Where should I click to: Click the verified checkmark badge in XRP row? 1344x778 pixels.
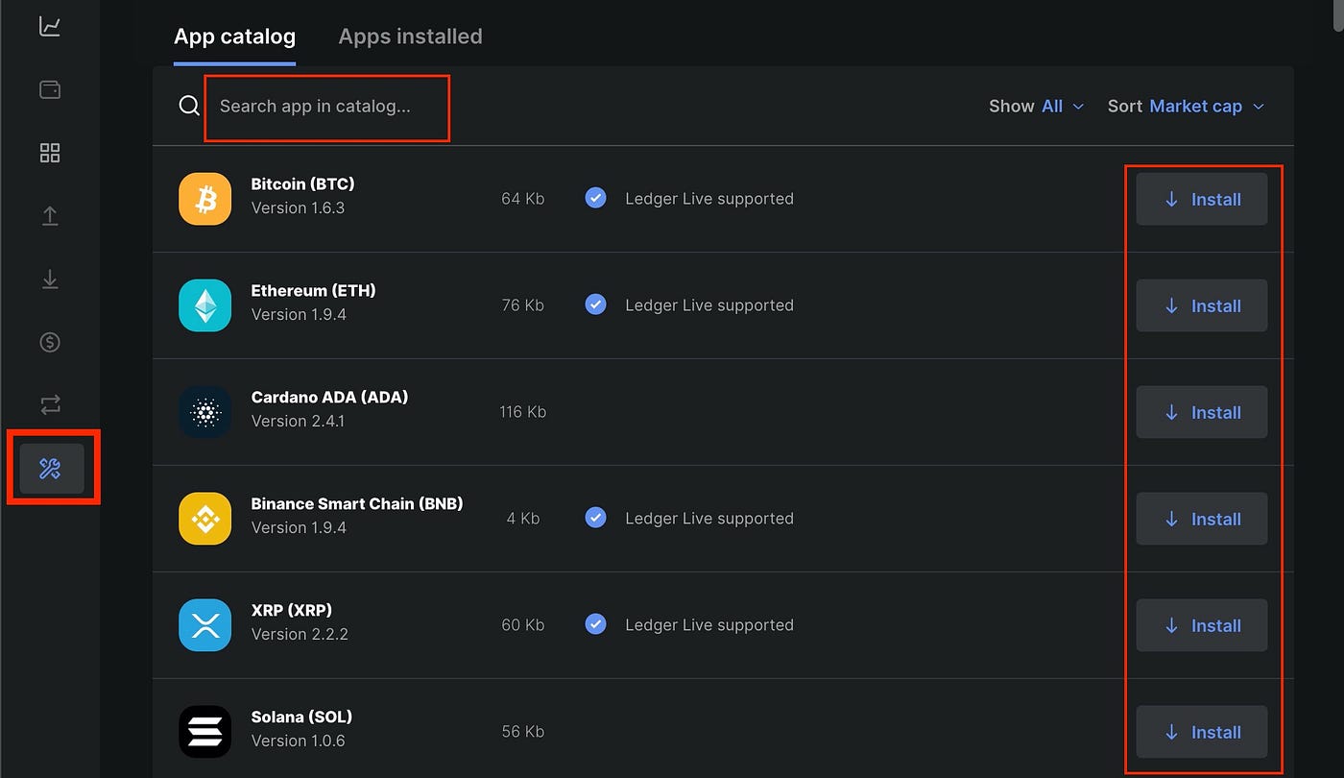point(596,624)
